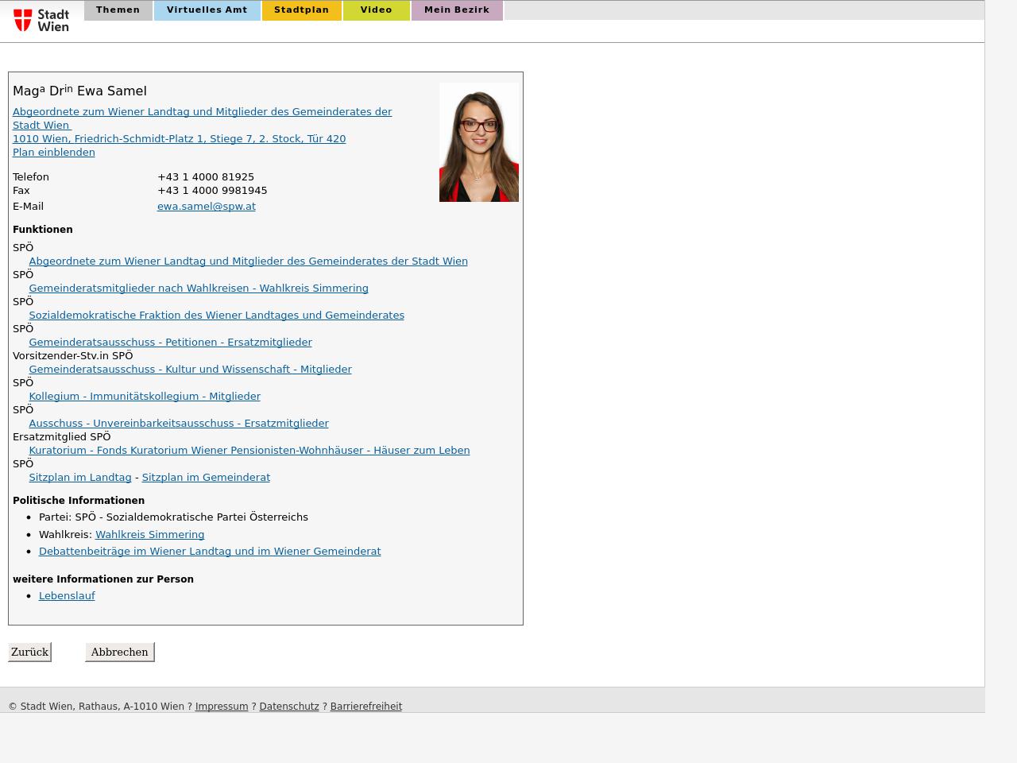Click the Politische Informationen heading
Viewport: 1017px width, 763px height.
click(79, 500)
